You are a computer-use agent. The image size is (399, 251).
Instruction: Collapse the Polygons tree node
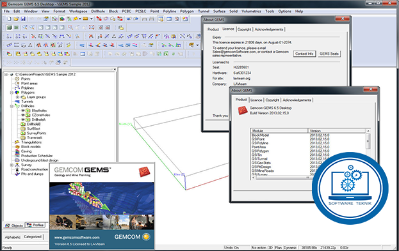[12, 93]
